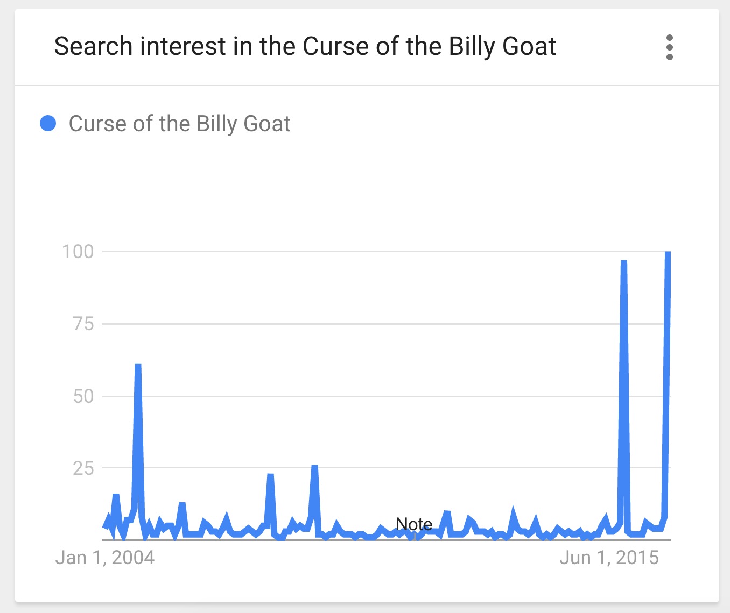Click the Jun 1, 2015 axis label
This screenshot has width=730, height=613.
point(609,558)
